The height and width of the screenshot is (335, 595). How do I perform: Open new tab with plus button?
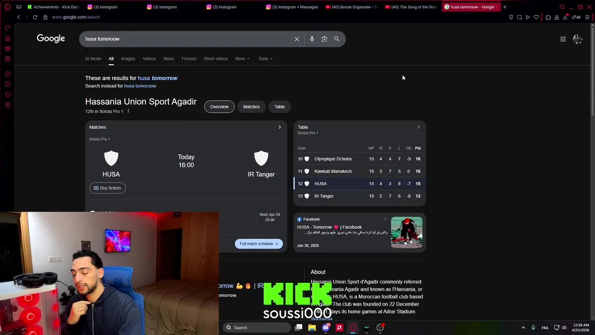[504, 7]
